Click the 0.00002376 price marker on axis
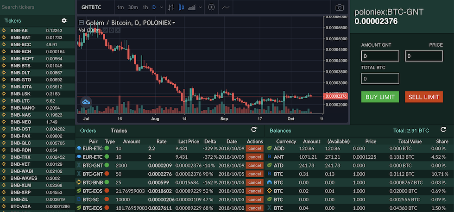This screenshot has height=212, width=454. click(x=336, y=96)
